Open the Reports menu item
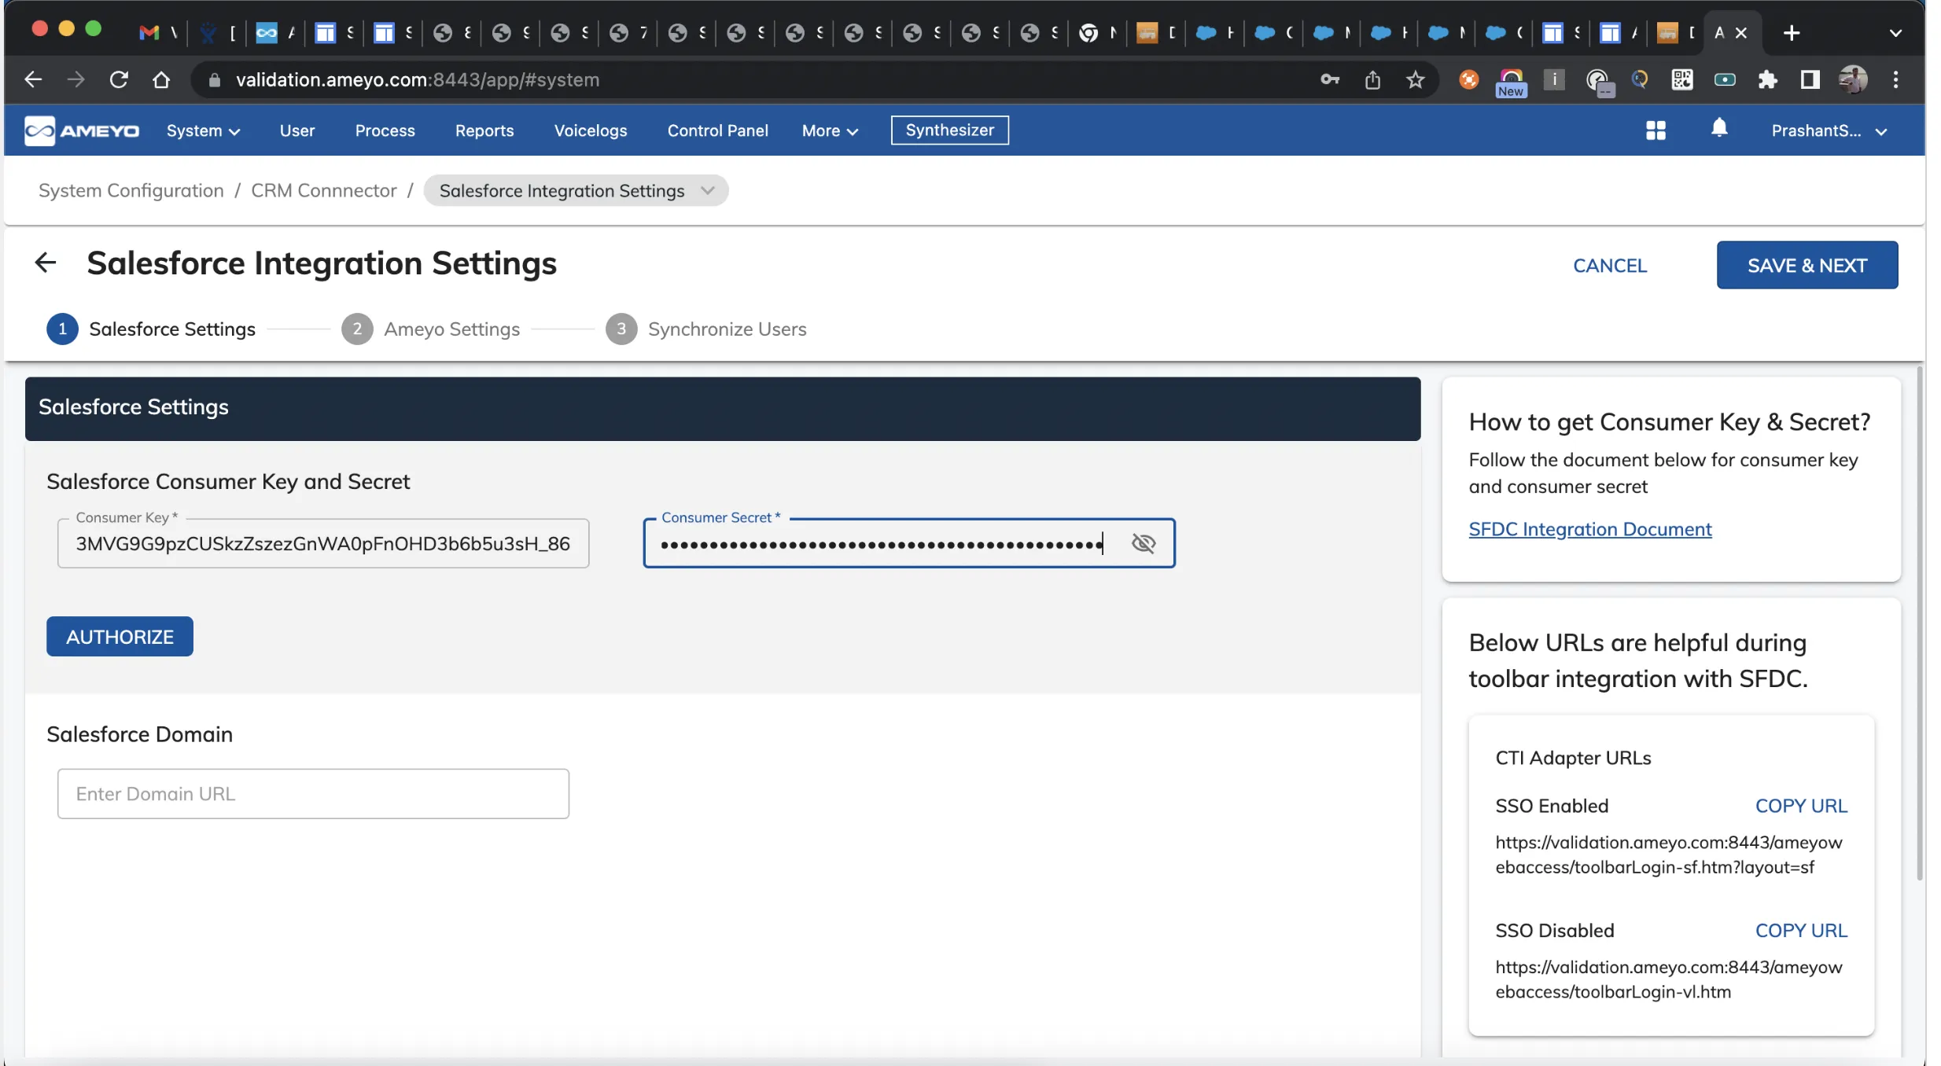The image size is (1941, 1066). 484,130
